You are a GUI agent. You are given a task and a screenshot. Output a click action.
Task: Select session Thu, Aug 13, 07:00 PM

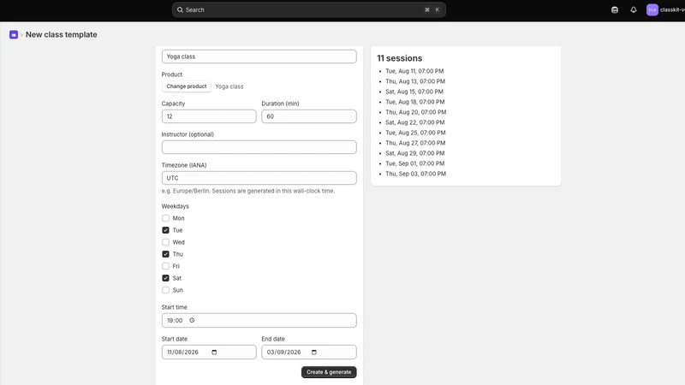coord(415,81)
